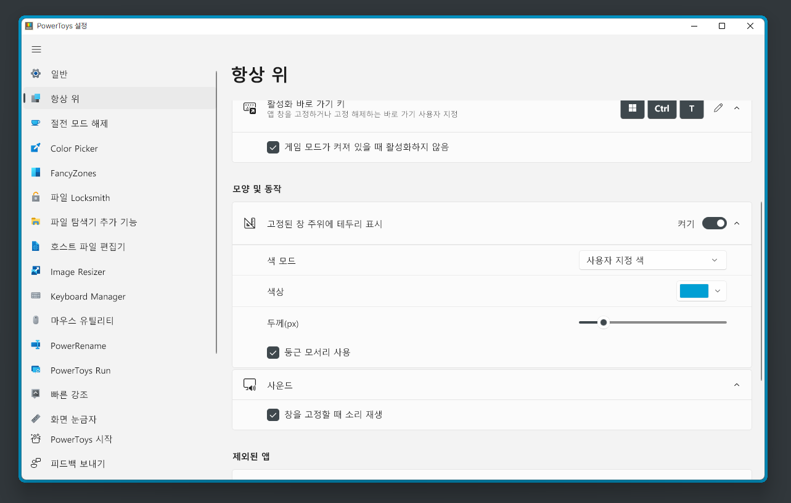791x503 pixels.
Task: Click the Ctrl key shortcut button
Action: pos(662,108)
